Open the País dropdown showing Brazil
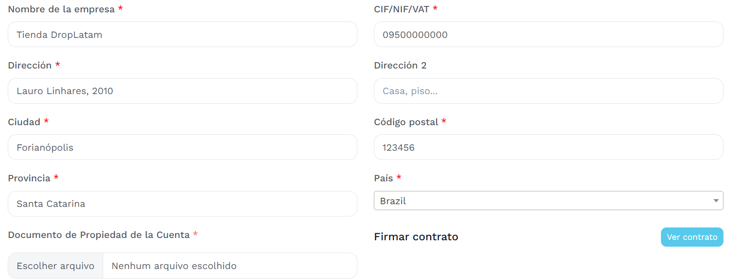 [548, 201]
